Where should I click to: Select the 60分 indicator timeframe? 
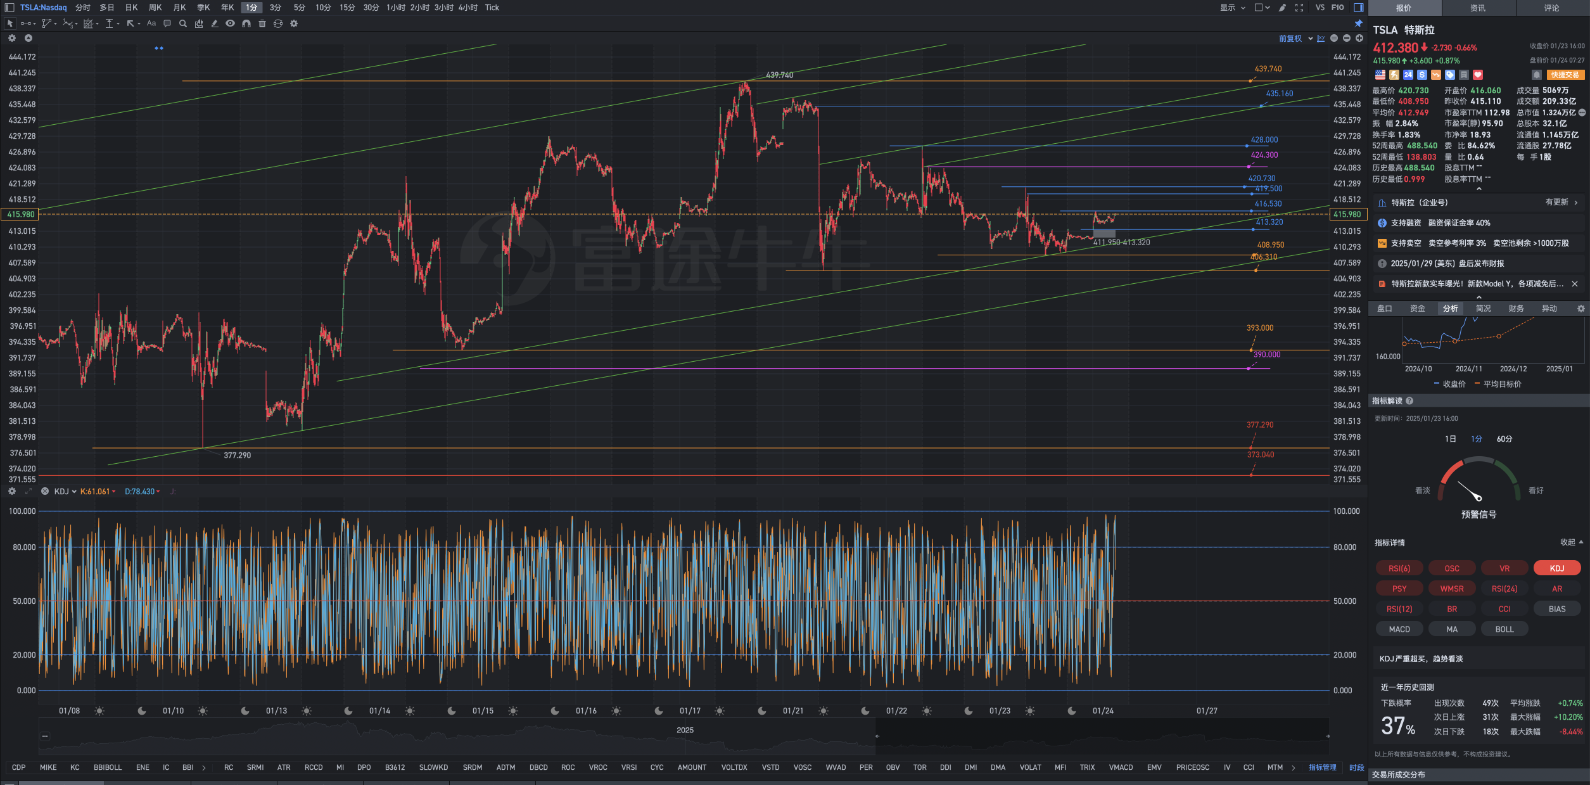pyautogui.click(x=1504, y=439)
